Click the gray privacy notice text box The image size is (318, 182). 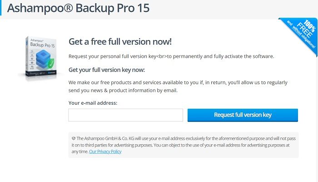click(184, 145)
